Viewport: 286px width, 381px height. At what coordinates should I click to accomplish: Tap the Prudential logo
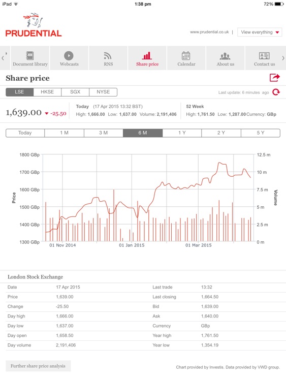[34, 25]
